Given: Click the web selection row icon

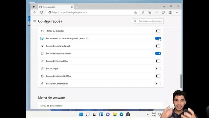Looking at the screenshot, I should pos(42,53).
